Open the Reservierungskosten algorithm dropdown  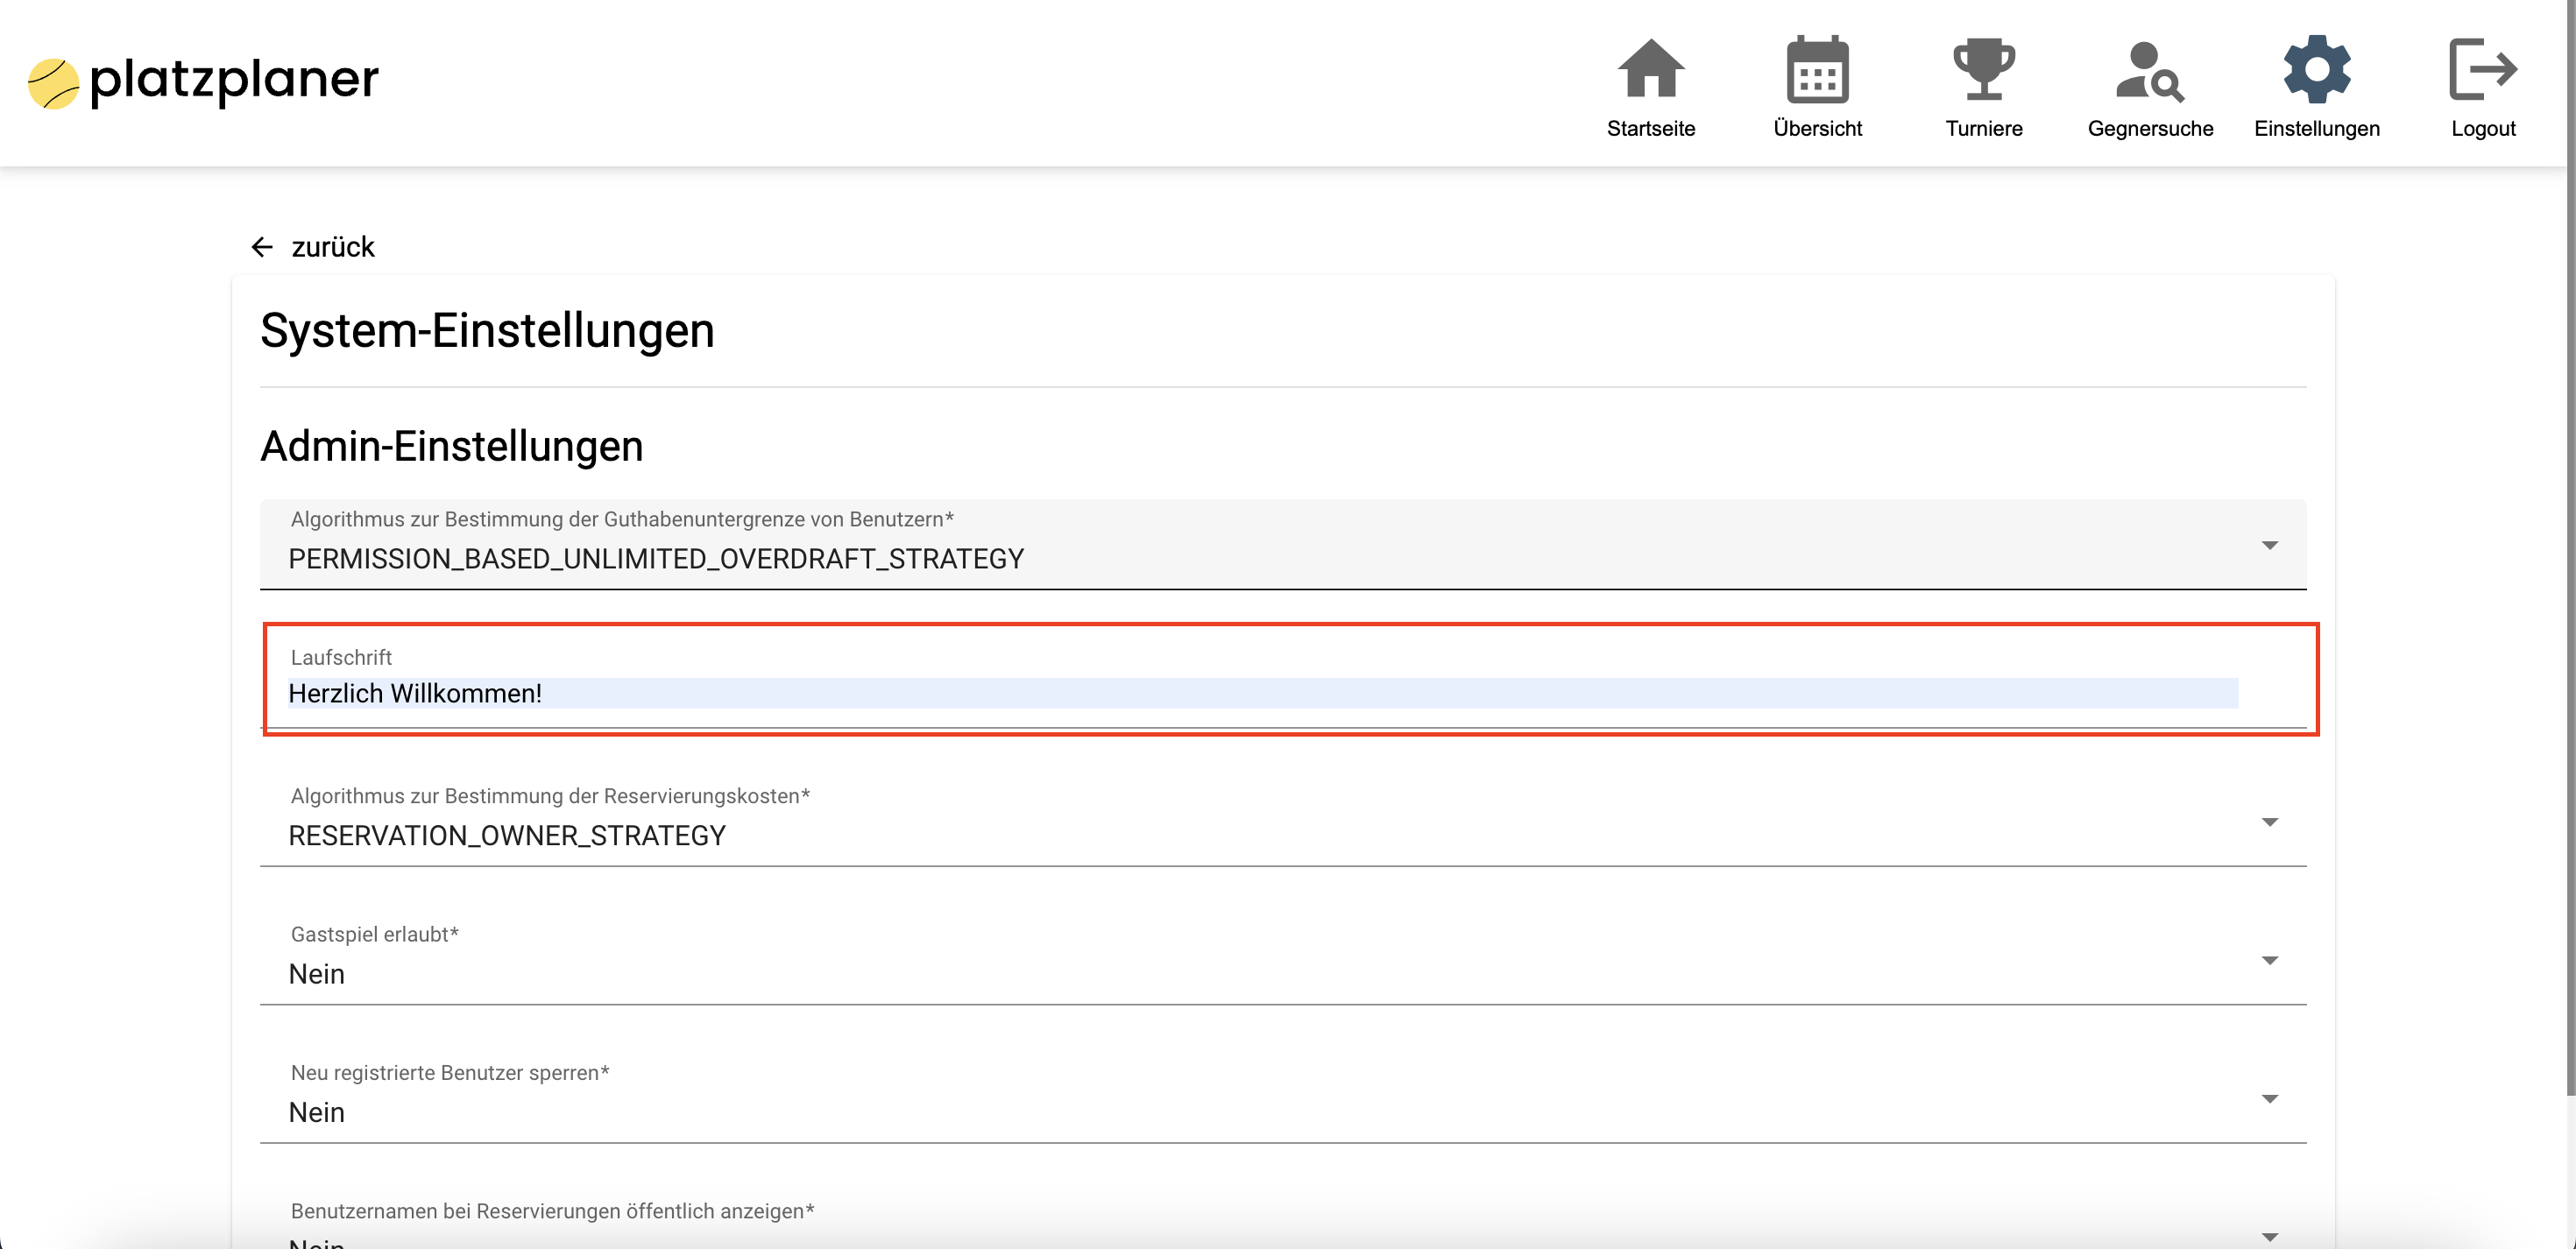tap(1282, 821)
